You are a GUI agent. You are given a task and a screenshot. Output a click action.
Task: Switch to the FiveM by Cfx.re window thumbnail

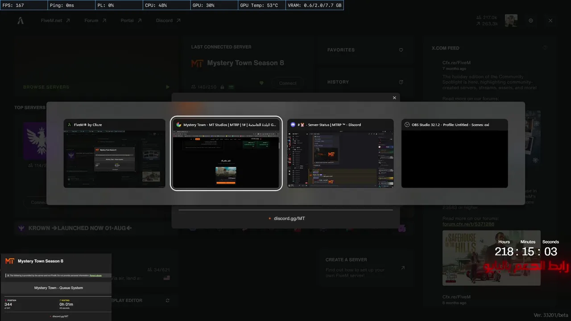pyautogui.click(x=115, y=153)
